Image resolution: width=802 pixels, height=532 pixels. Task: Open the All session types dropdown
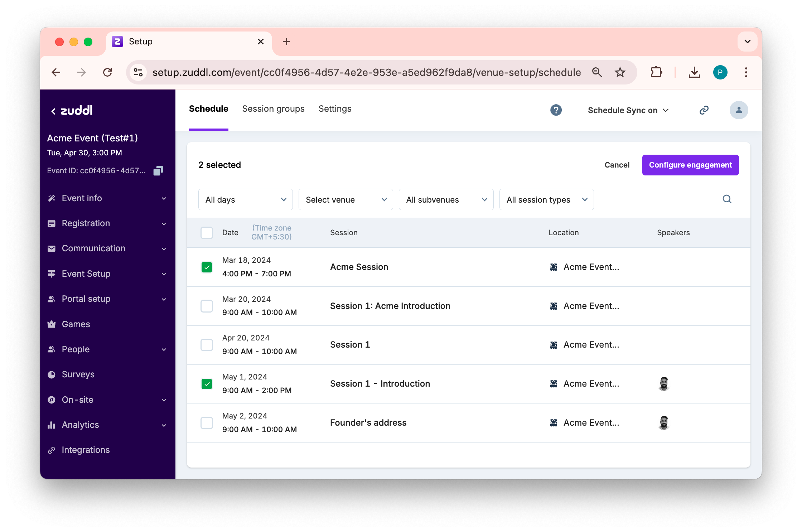pos(546,199)
